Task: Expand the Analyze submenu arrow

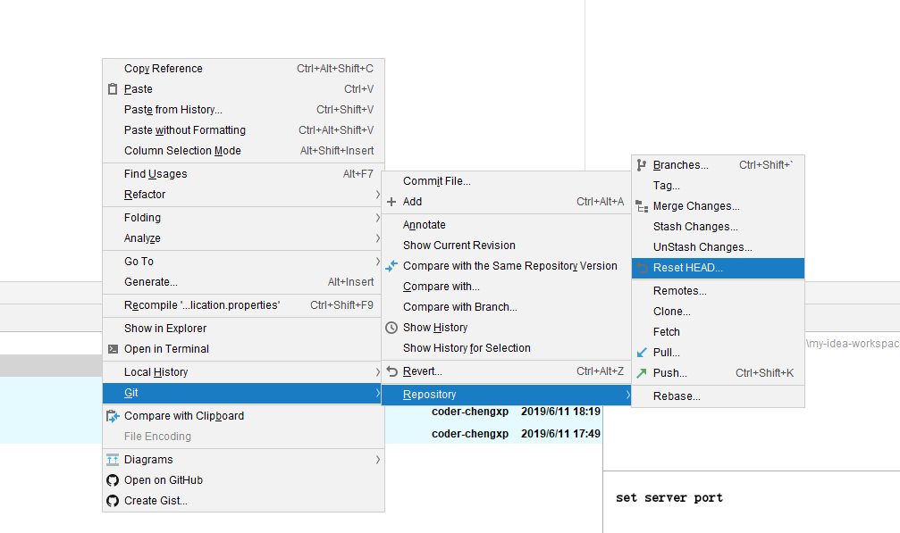Action: 377,238
